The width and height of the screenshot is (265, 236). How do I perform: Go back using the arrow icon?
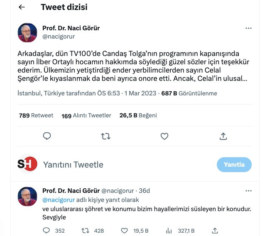point(22,7)
